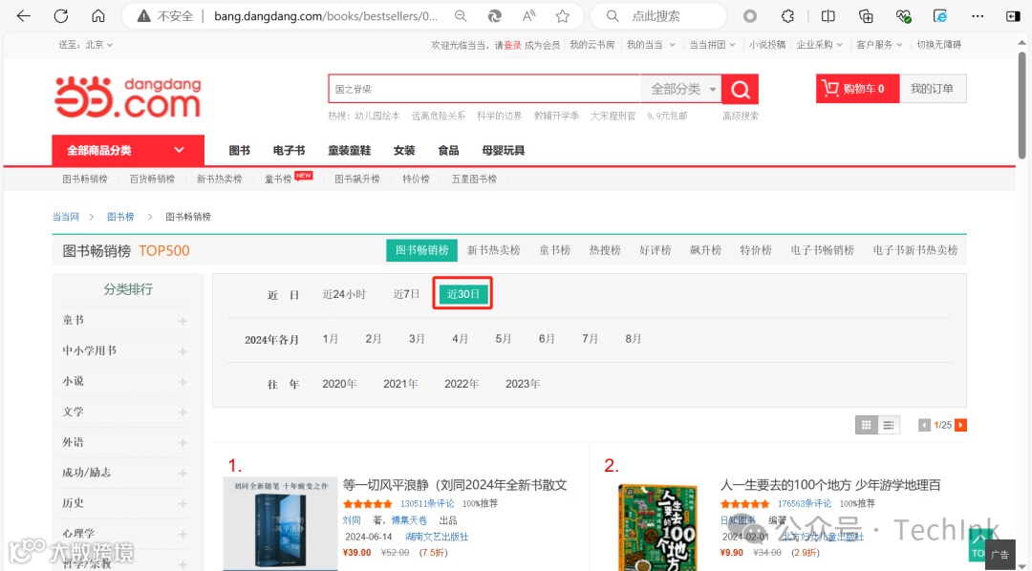
Task: Open 图书 in main navigation
Action: (240, 151)
